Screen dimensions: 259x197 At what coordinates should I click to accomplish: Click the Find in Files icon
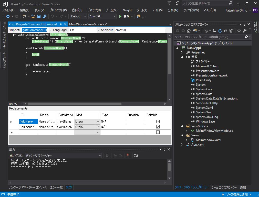point(138,16)
